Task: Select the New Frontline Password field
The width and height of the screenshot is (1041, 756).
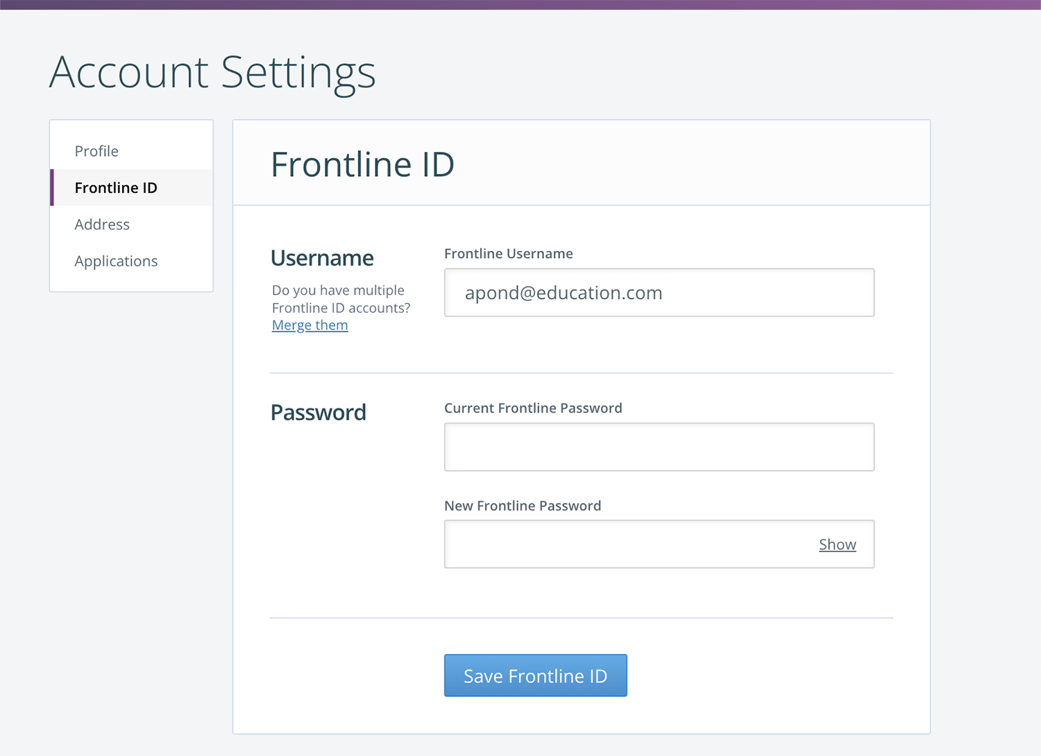Action: point(659,544)
